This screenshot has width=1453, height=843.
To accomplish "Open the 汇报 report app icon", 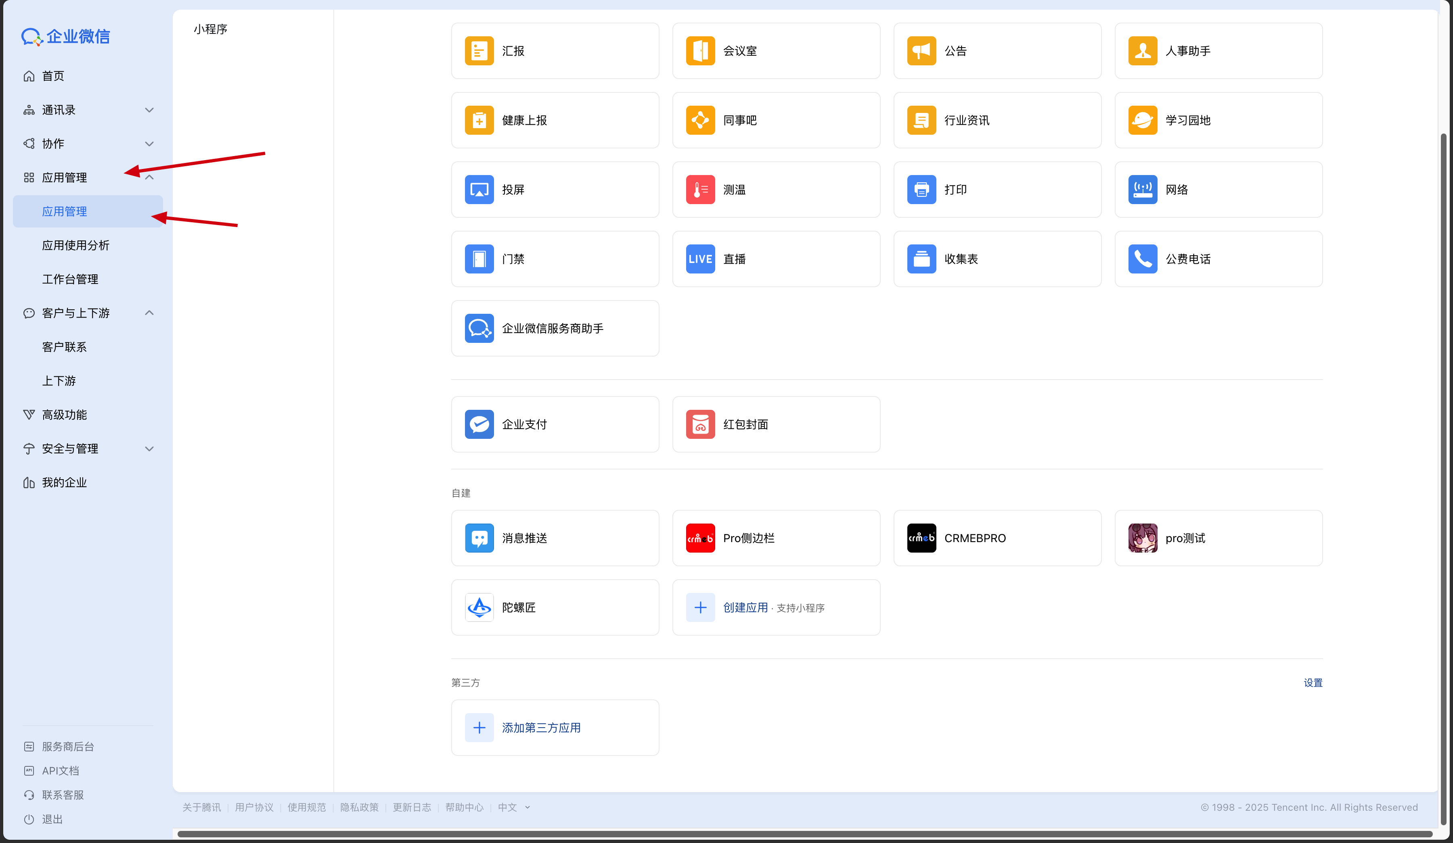I will (479, 51).
